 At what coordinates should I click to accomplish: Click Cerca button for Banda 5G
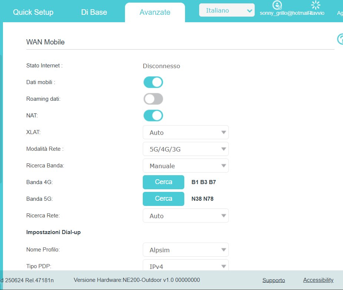point(164,199)
